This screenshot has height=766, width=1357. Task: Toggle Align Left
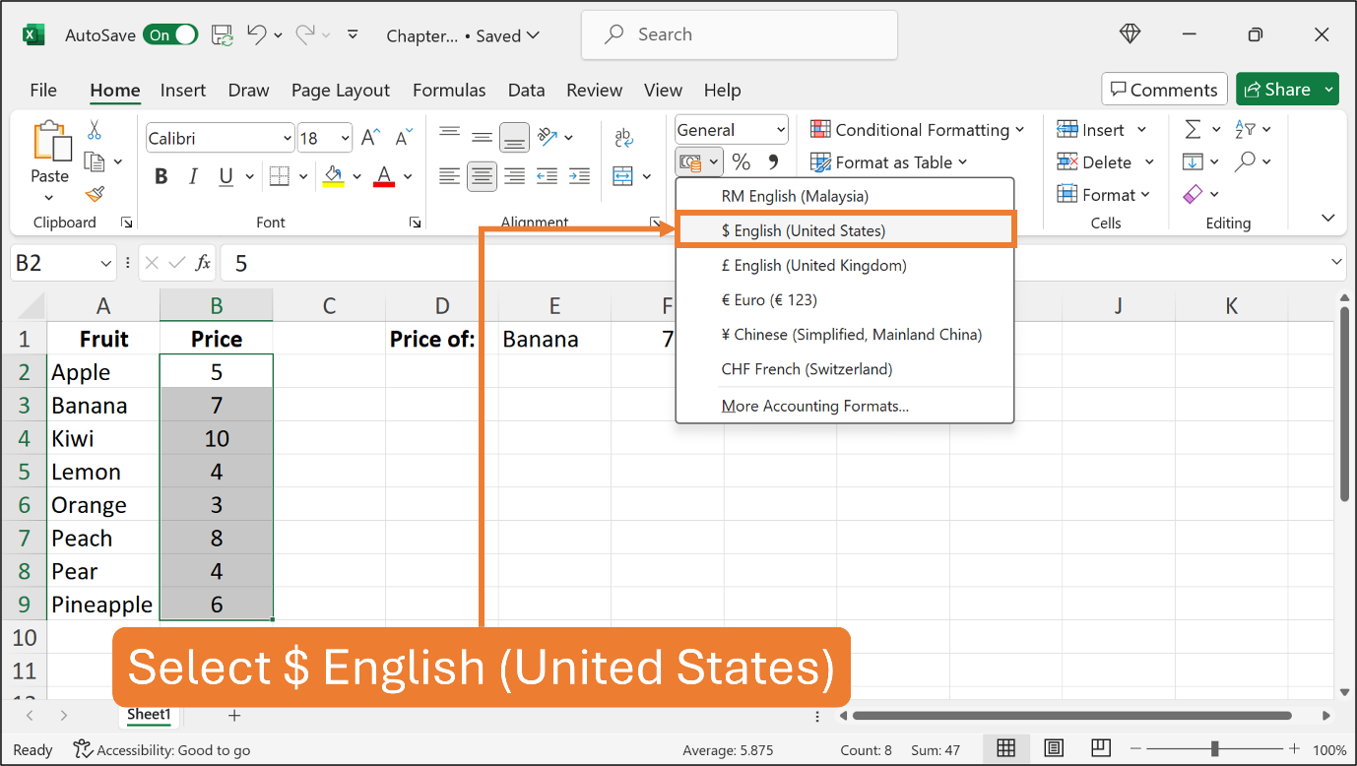pos(449,177)
